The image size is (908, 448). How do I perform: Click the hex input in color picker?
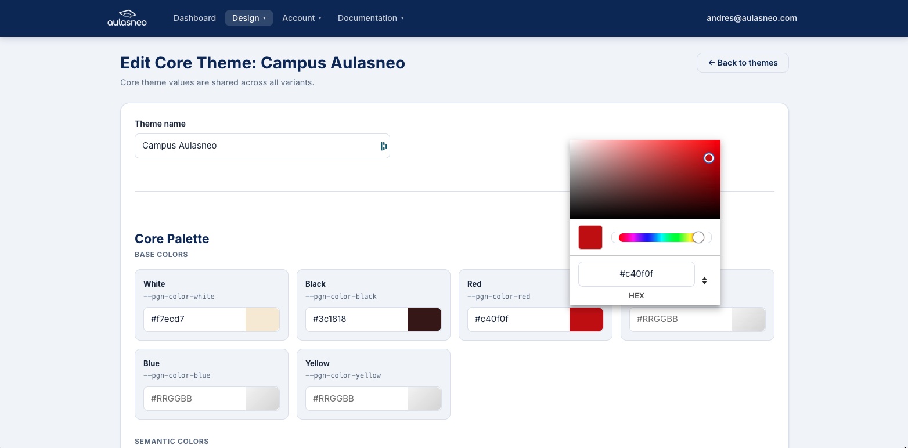[636, 274]
